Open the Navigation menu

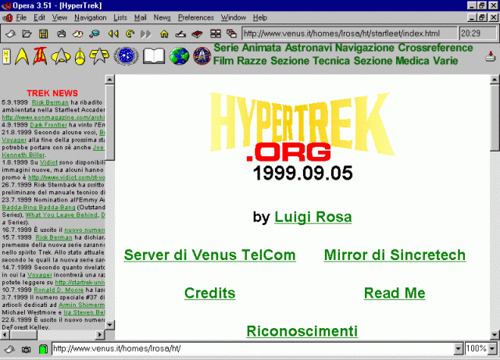pos(91,17)
